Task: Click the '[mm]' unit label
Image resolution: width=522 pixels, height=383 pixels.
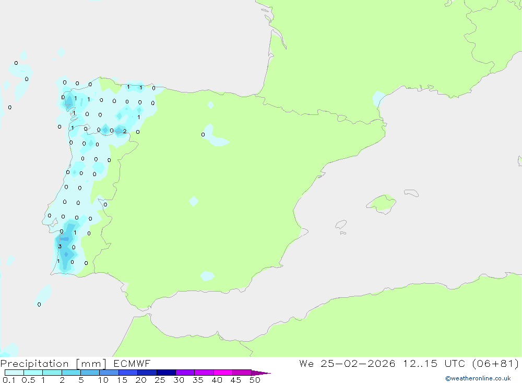Action: (x=91, y=364)
